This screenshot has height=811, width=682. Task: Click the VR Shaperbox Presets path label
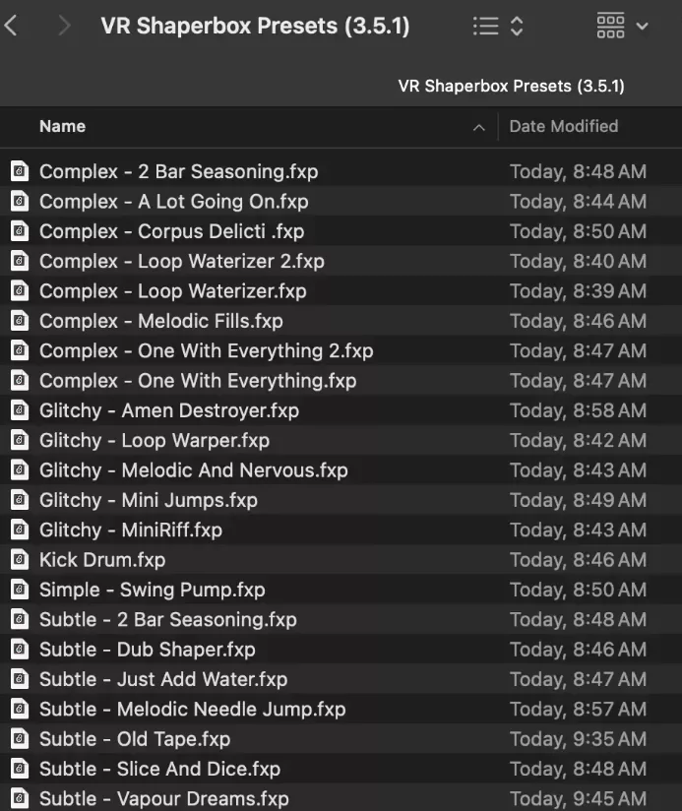pyautogui.click(x=512, y=86)
